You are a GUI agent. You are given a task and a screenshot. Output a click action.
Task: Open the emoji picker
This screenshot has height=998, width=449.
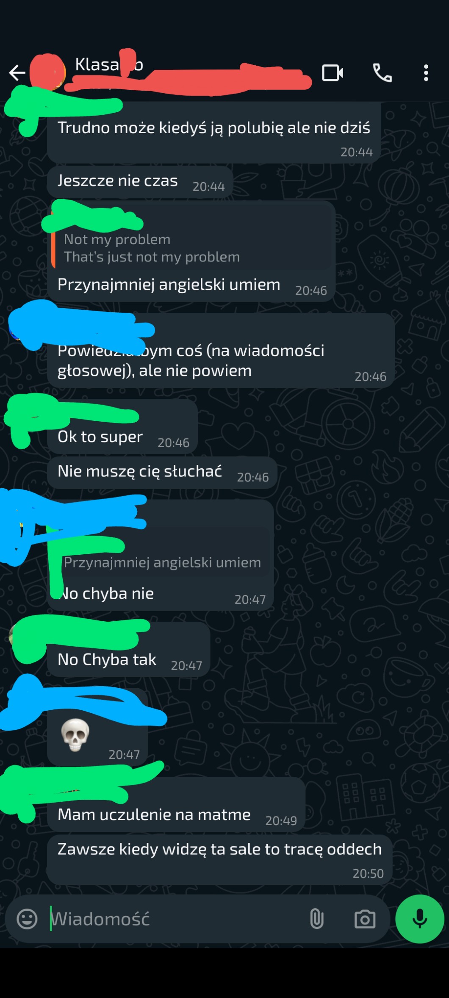(x=27, y=919)
